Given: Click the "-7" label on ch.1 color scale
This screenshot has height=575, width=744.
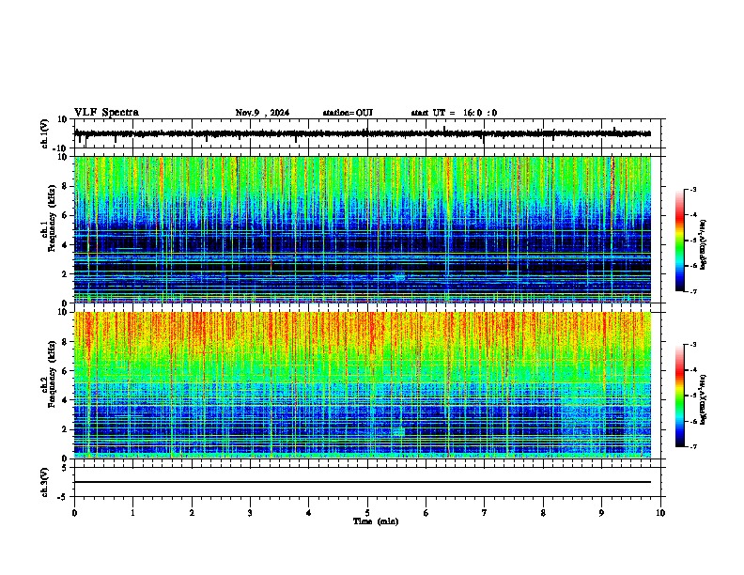Looking at the screenshot, I should click(x=693, y=291).
